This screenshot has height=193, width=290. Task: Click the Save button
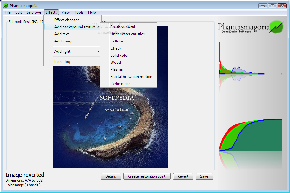204,176
